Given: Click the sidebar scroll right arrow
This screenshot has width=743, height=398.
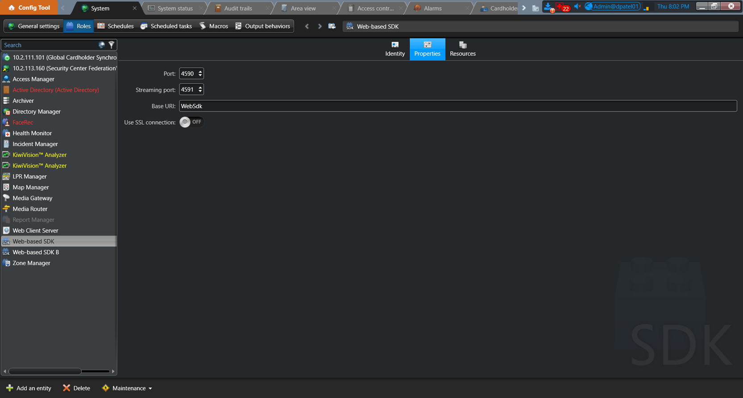Looking at the screenshot, I should point(113,371).
